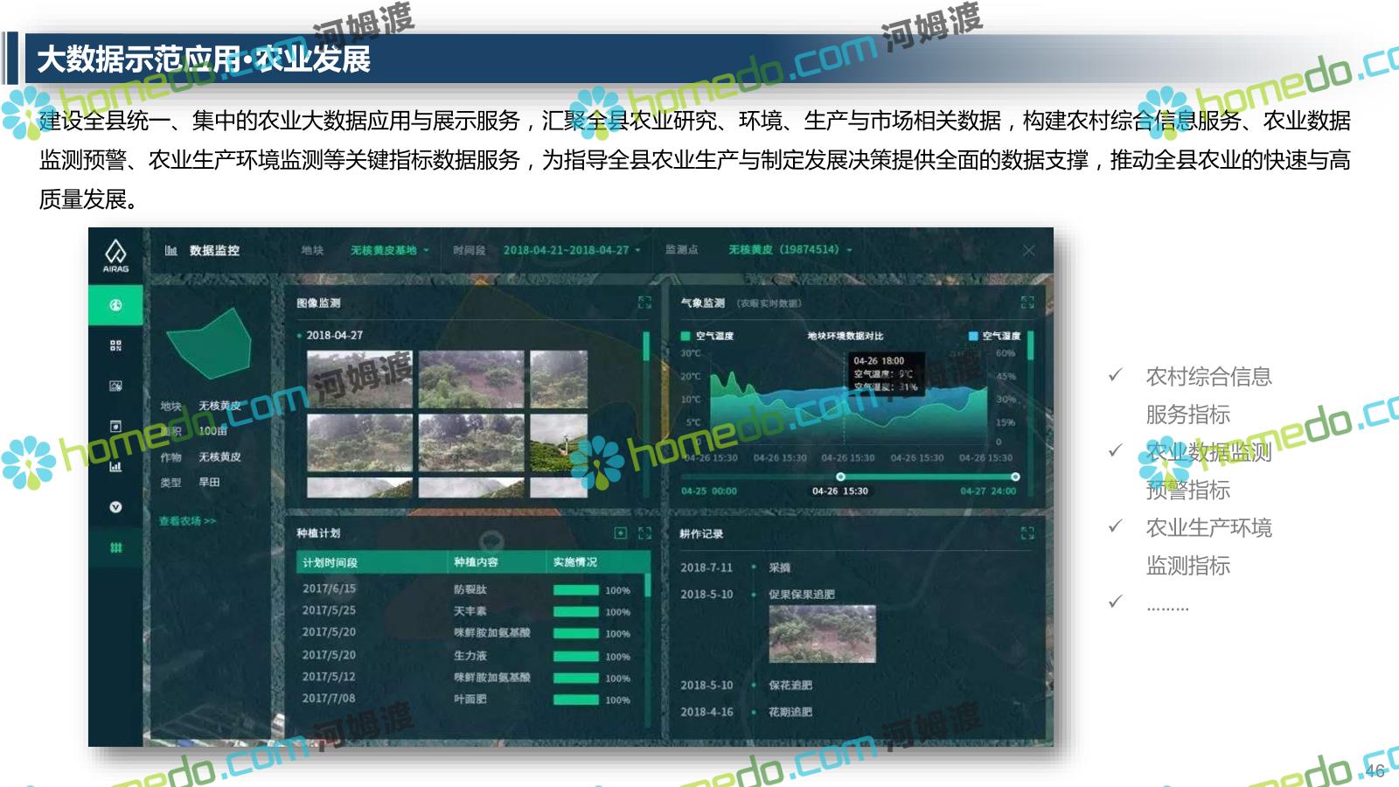This screenshot has height=787, width=1399.
Task: Click the 实施情况 column header
Action: pos(575,562)
